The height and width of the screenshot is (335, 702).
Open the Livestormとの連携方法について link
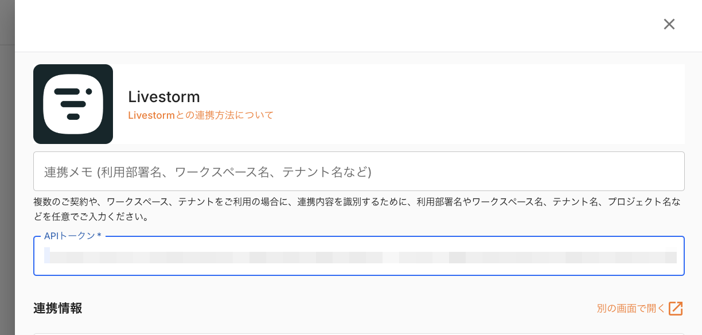pyautogui.click(x=201, y=115)
